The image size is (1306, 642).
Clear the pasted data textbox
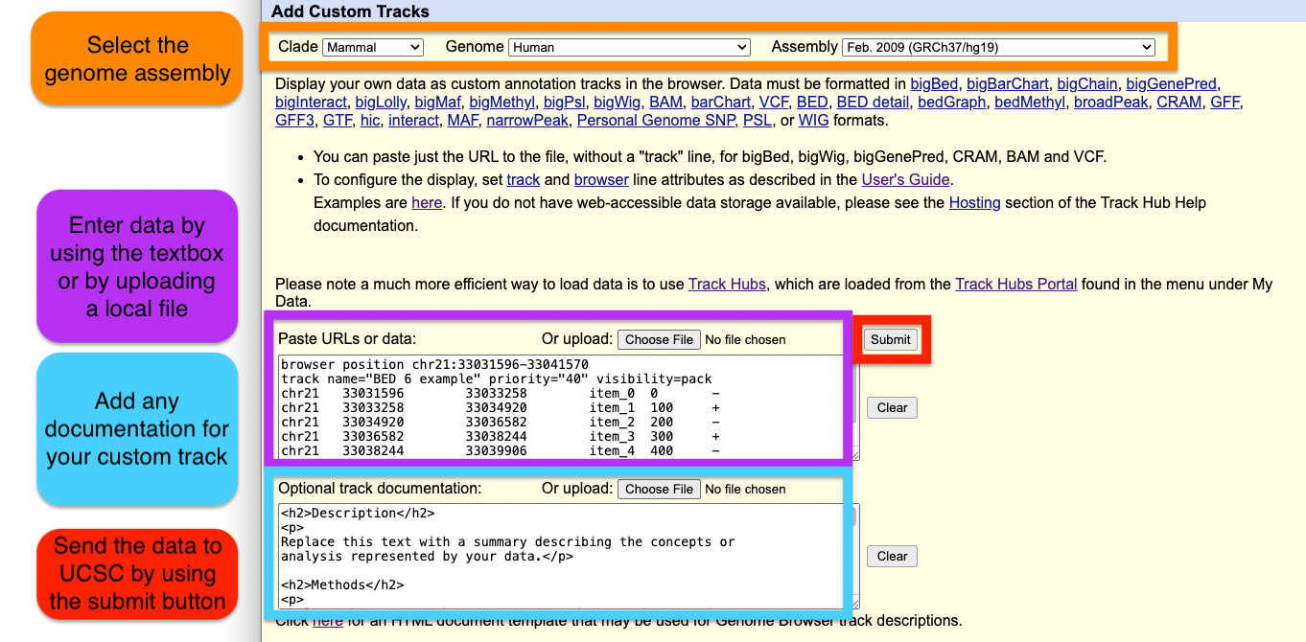click(x=892, y=407)
